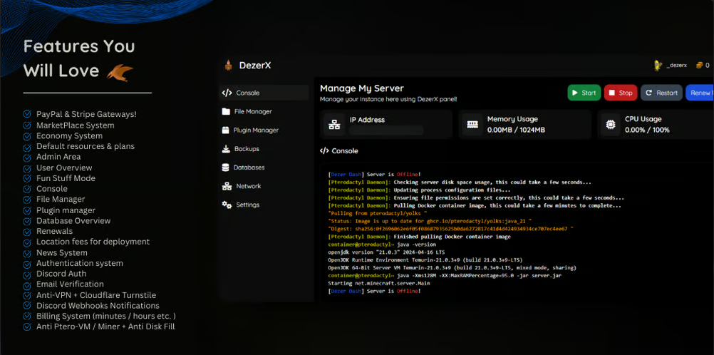Open File Manager from the sidebar label

tap(253, 112)
